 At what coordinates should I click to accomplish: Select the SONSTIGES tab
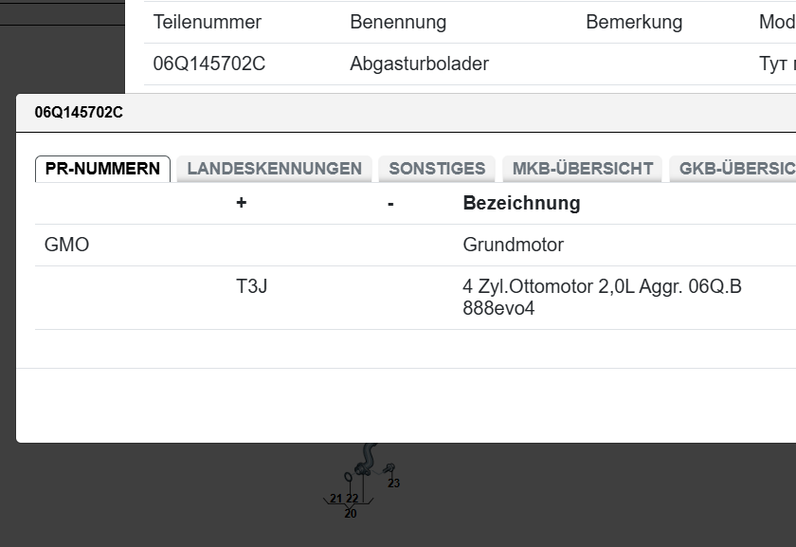click(x=437, y=169)
